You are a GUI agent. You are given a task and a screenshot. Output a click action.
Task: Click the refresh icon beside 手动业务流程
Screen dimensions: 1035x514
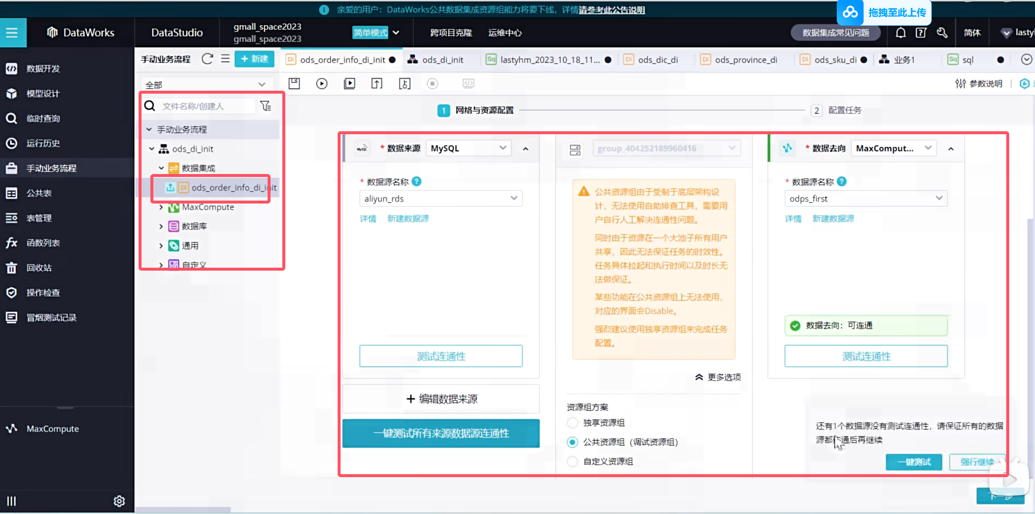coord(207,59)
